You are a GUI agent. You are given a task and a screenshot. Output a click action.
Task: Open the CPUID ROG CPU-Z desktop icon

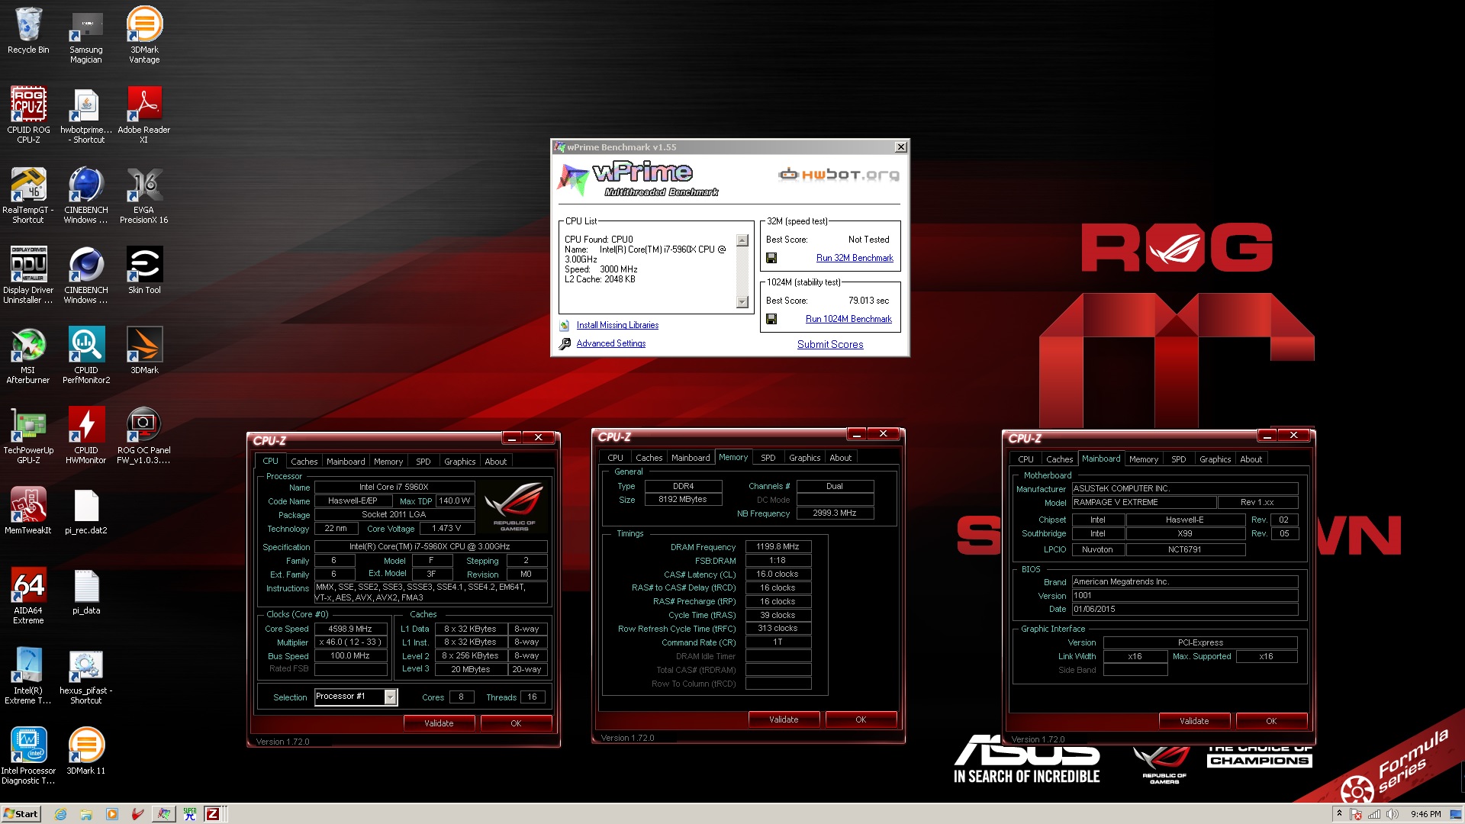click(28, 114)
